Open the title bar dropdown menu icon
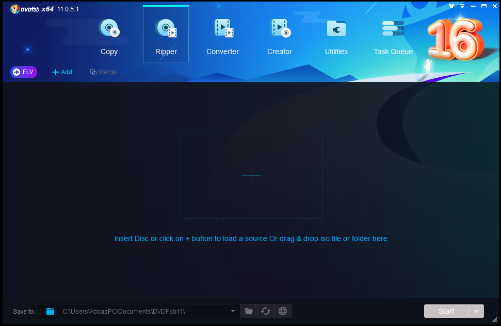 click(462, 6)
